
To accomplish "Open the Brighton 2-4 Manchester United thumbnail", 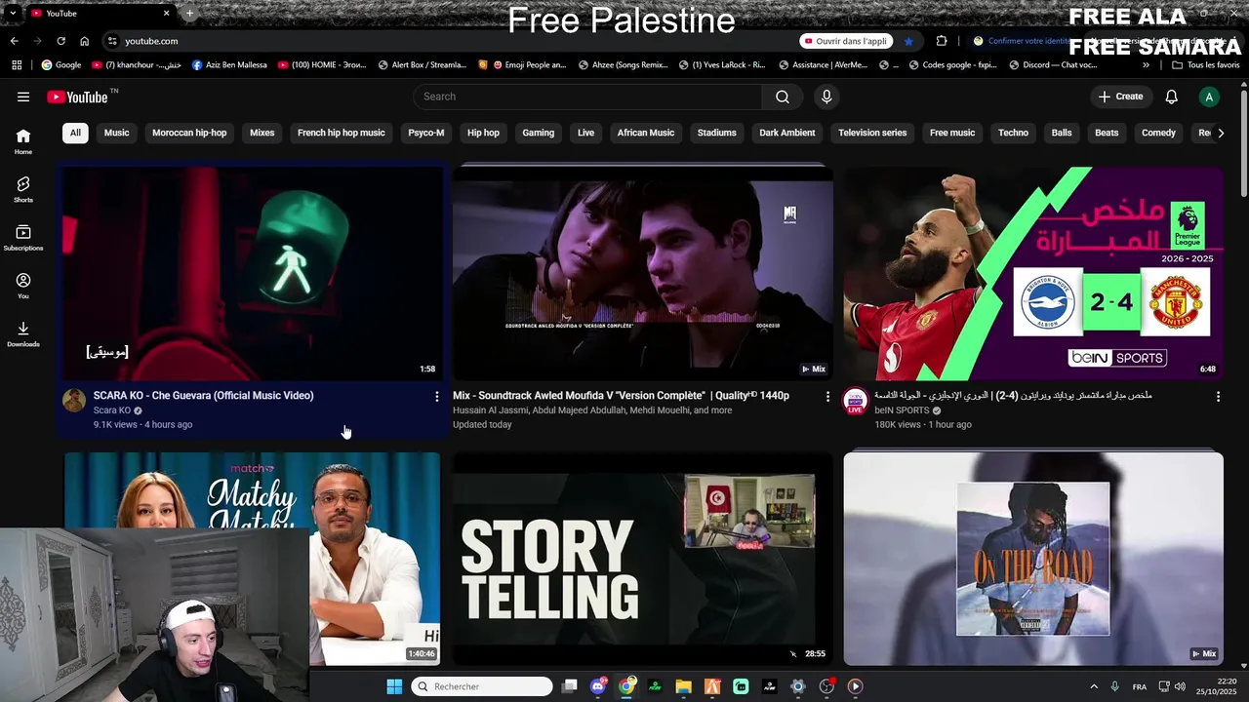I will pos(1033,273).
